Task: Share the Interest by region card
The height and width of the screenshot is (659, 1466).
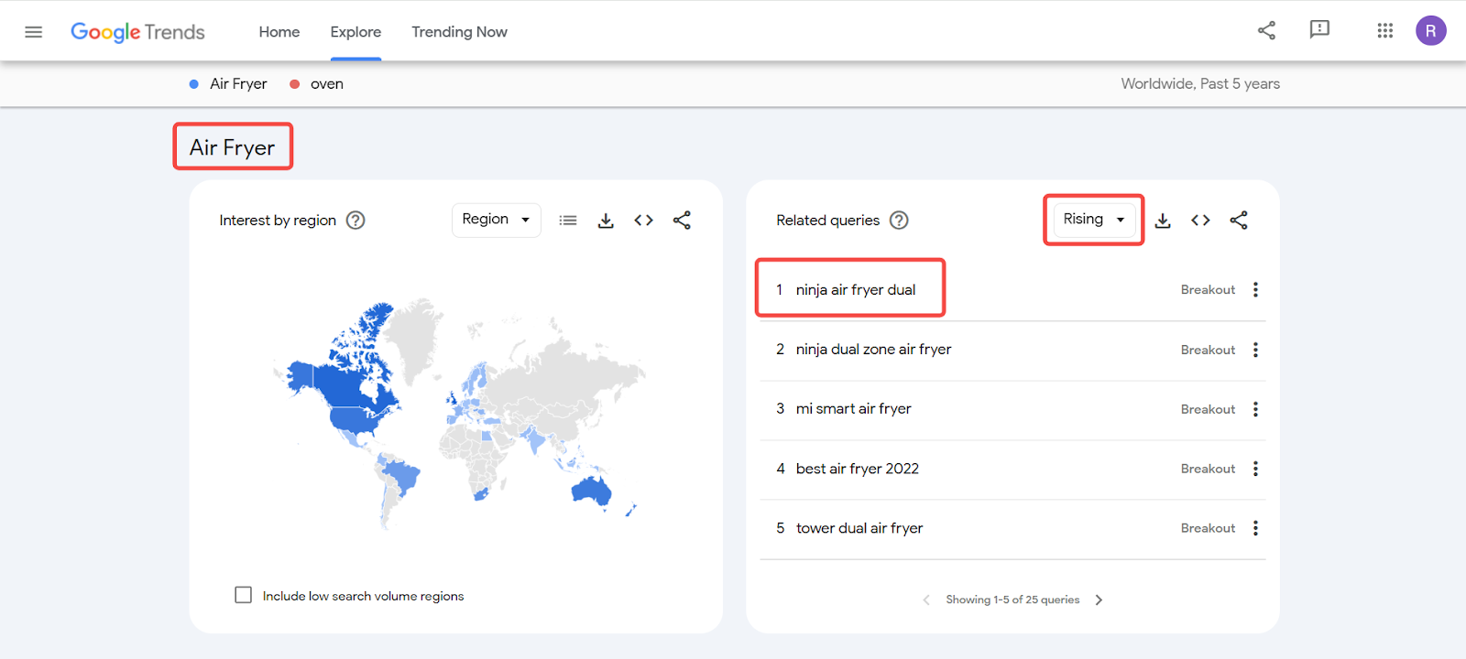Action: (682, 221)
